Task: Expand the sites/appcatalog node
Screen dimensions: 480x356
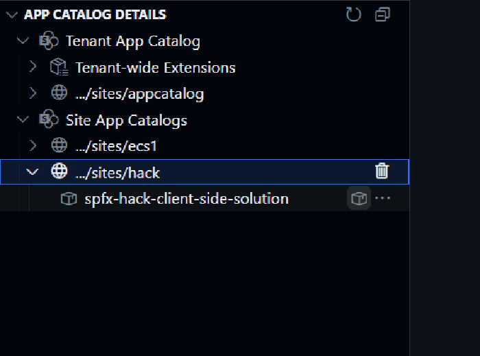Action: tap(33, 94)
